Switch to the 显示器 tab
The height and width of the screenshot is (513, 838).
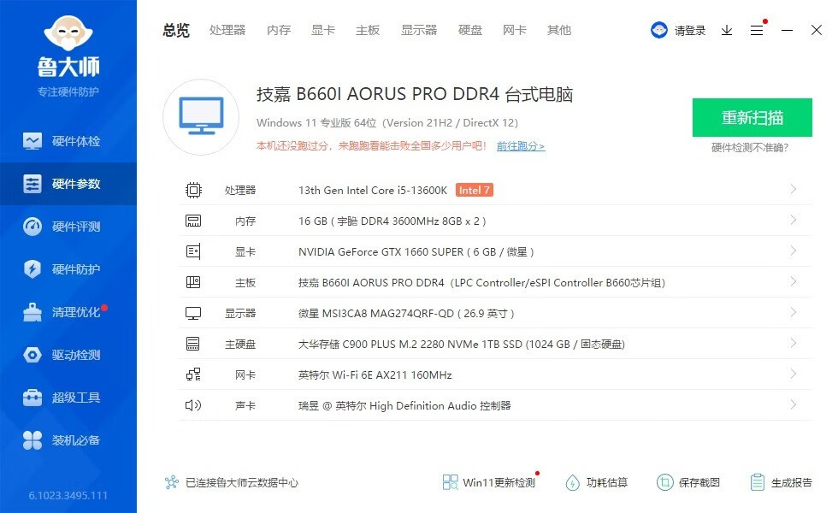tap(419, 30)
